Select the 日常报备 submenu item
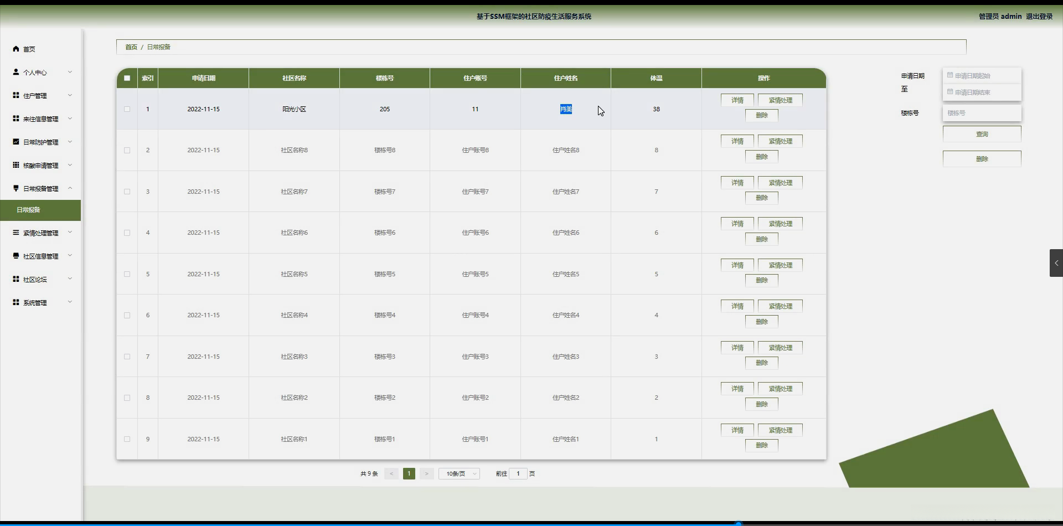Viewport: 1063px width, 526px height. [x=40, y=210]
